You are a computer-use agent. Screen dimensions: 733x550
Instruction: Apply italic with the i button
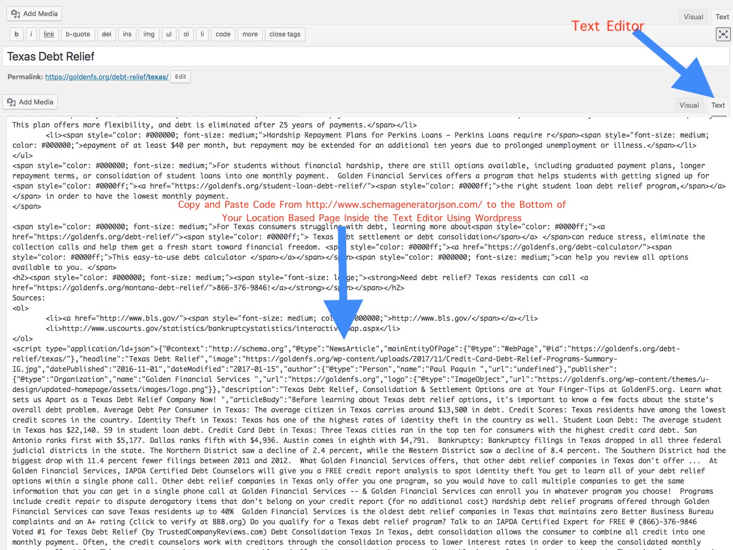tap(31, 34)
